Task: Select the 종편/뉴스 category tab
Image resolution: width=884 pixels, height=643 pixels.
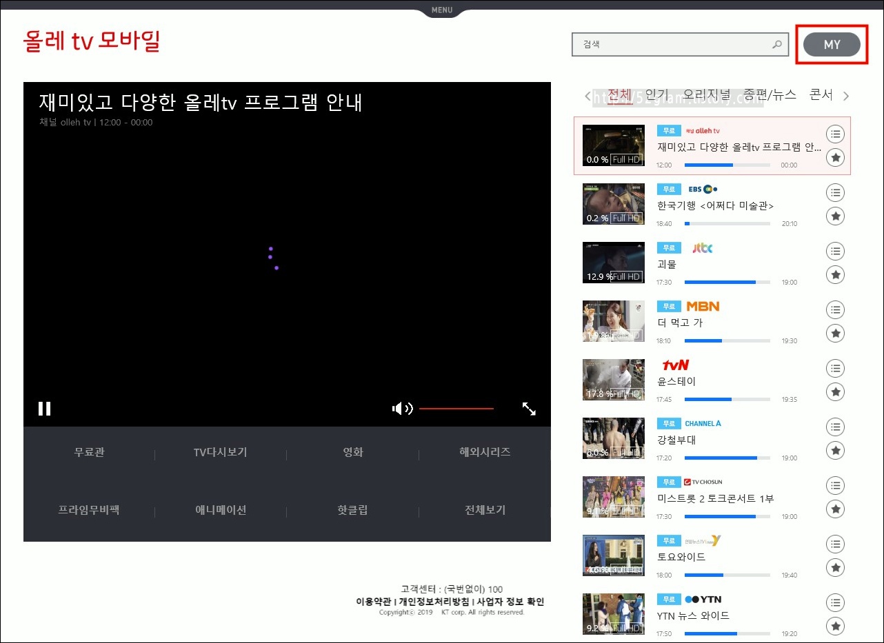Action: coord(770,95)
